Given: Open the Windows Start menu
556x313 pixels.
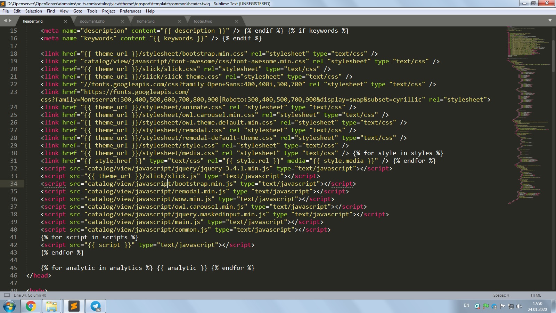Looking at the screenshot, I should [9, 306].
